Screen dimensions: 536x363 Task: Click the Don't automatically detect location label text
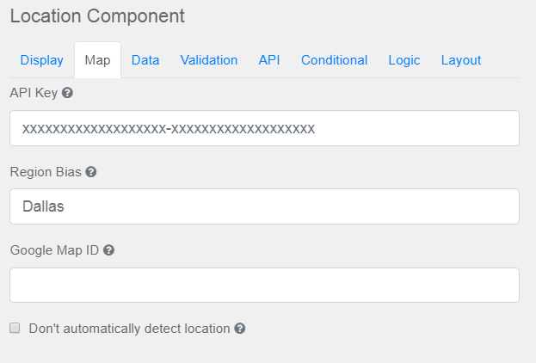tap(129, 329)
